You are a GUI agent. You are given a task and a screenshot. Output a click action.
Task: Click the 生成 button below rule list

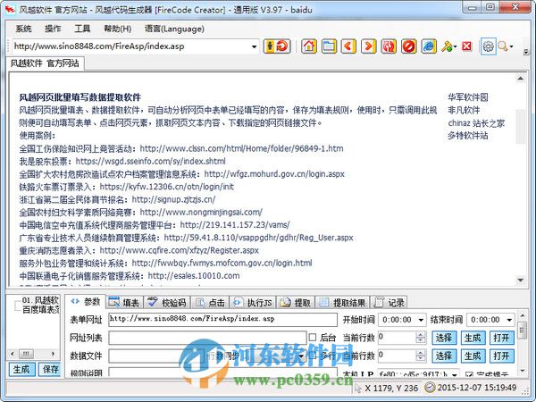point(21,369)
